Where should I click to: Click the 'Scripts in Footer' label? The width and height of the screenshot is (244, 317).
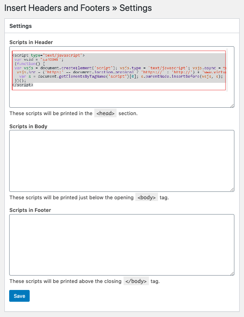(30, 210)
